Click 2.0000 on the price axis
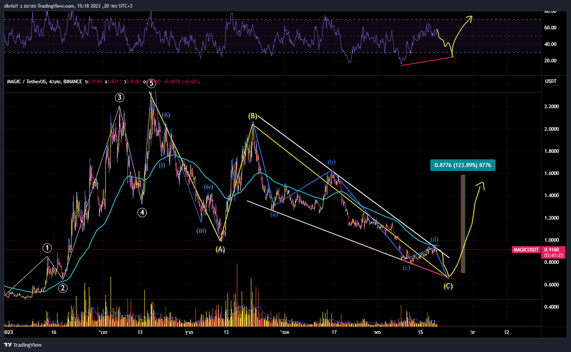 [552, 129]
